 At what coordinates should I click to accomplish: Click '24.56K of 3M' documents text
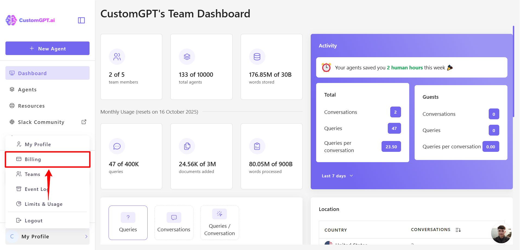pos(197,164)
